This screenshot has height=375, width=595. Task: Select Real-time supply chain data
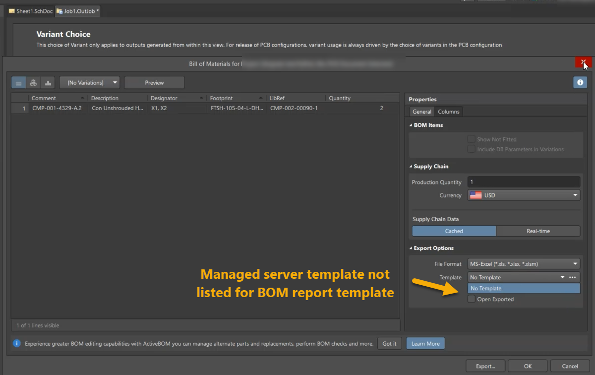click(x=538, y=231)
